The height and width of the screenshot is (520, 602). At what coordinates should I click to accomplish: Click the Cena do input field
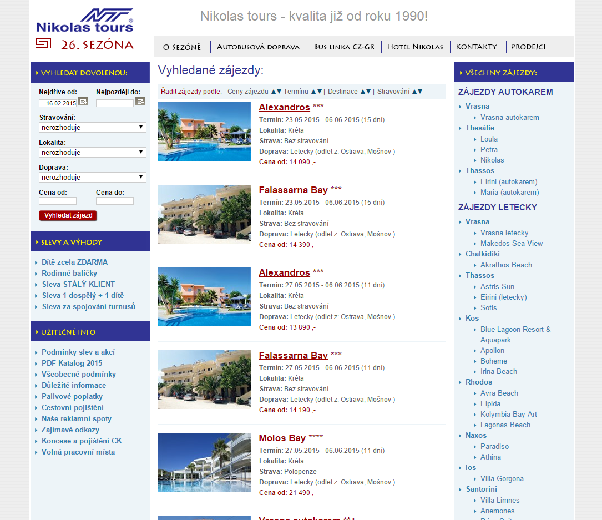(x=115, y=201)
